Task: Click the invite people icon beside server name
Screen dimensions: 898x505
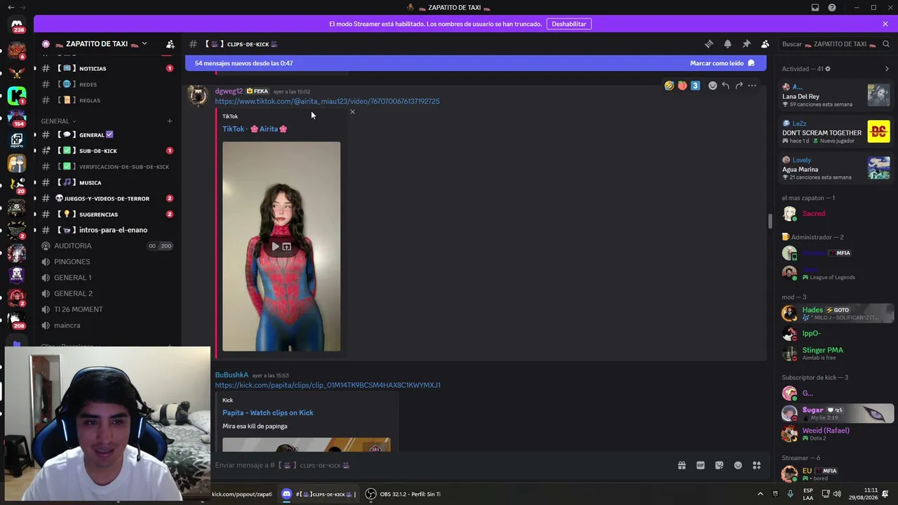Action: click(x=170, y=44)
